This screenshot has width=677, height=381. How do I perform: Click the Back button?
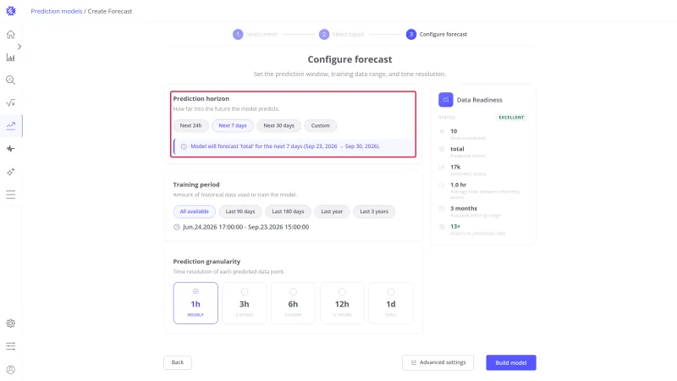[x=178, y=362]
